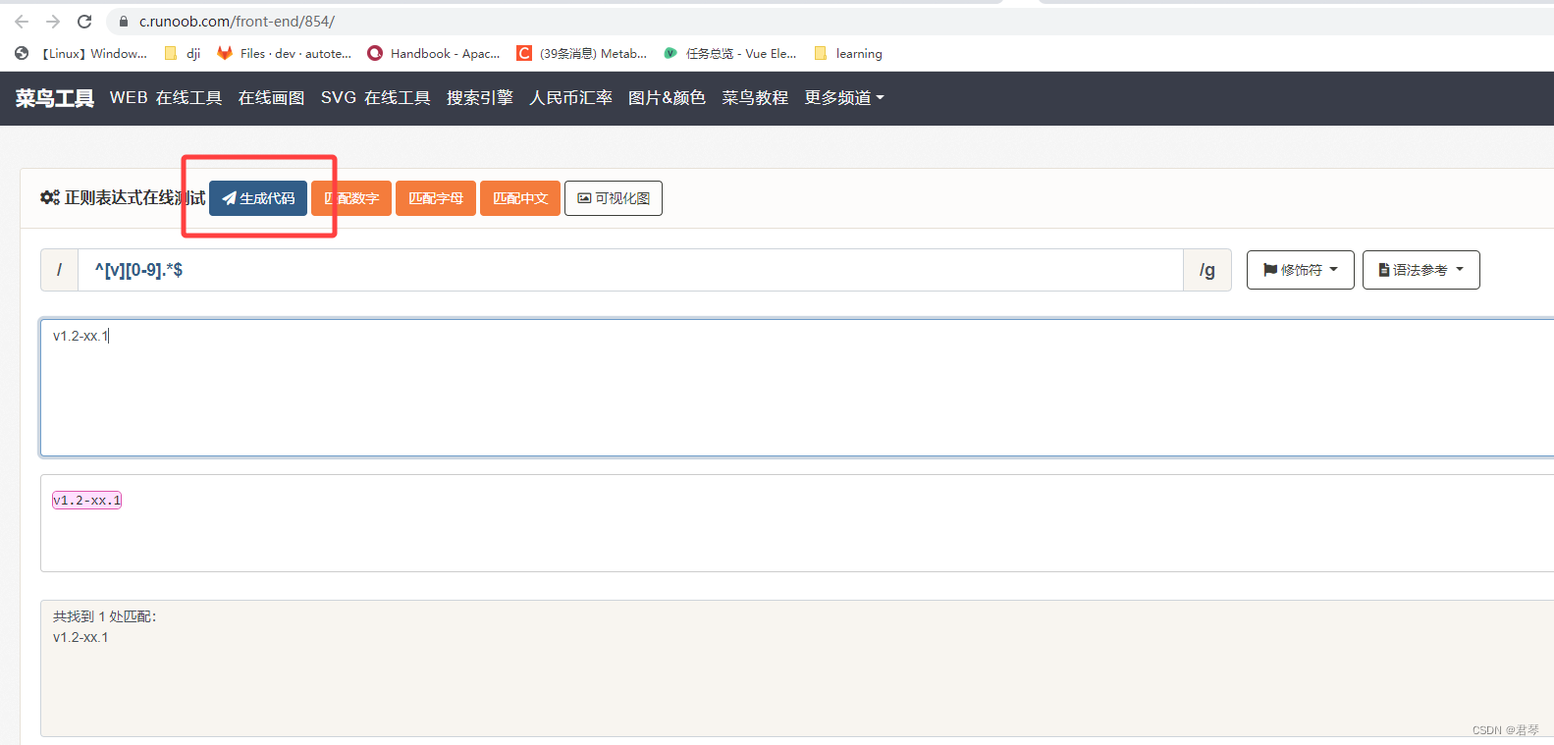This screenshot has height=745, width=1554.
Task: Click the leading slash regex delimiter
Action: [59, 270]
